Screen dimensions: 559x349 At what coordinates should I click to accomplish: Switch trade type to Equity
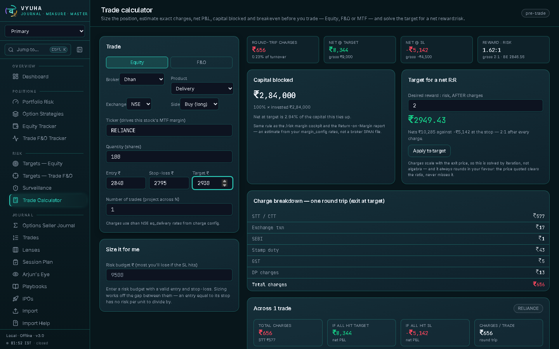coord(137,62)
